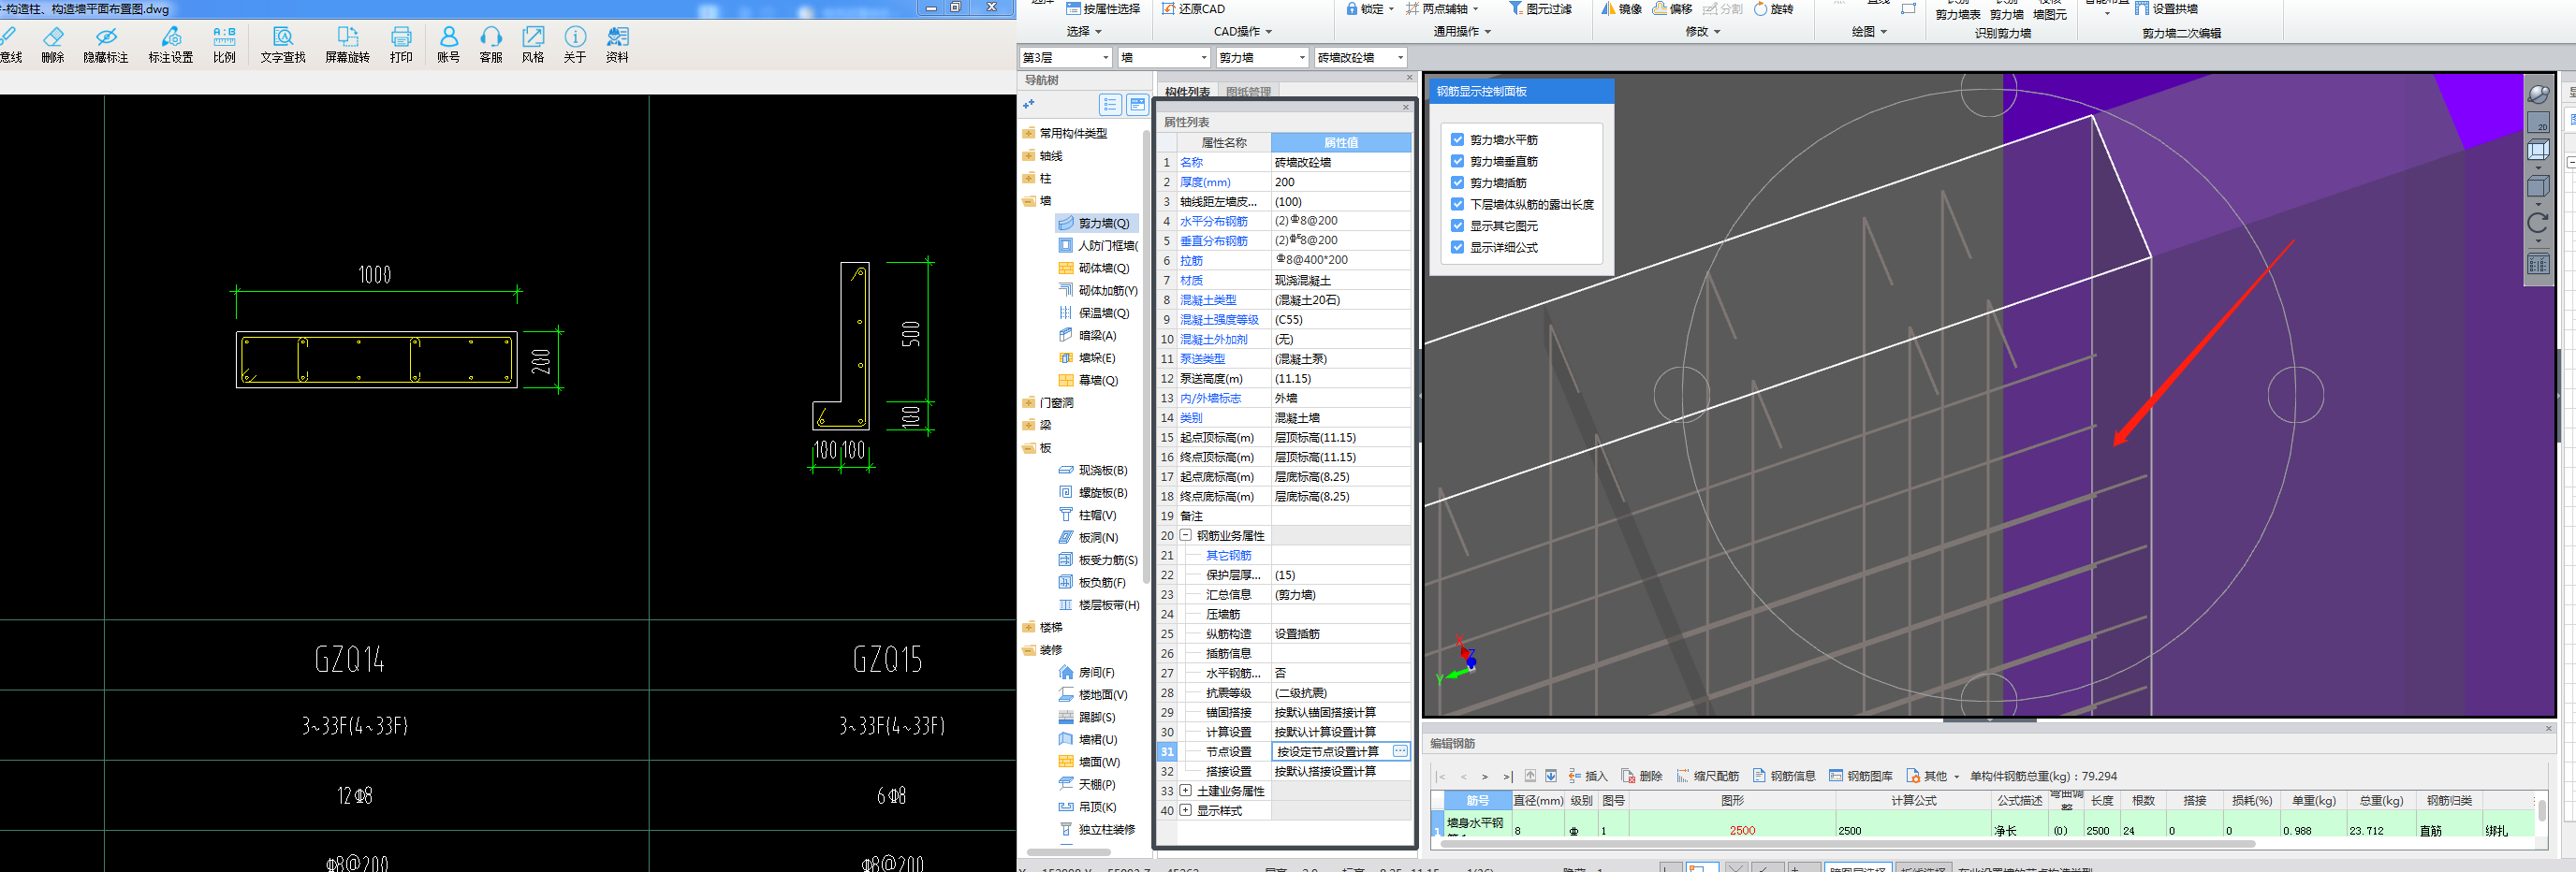This screenshot has height=872, width=2576.
Task: Click 还原CAD (restore CAD) in the ribbon
Action: 1193,9
